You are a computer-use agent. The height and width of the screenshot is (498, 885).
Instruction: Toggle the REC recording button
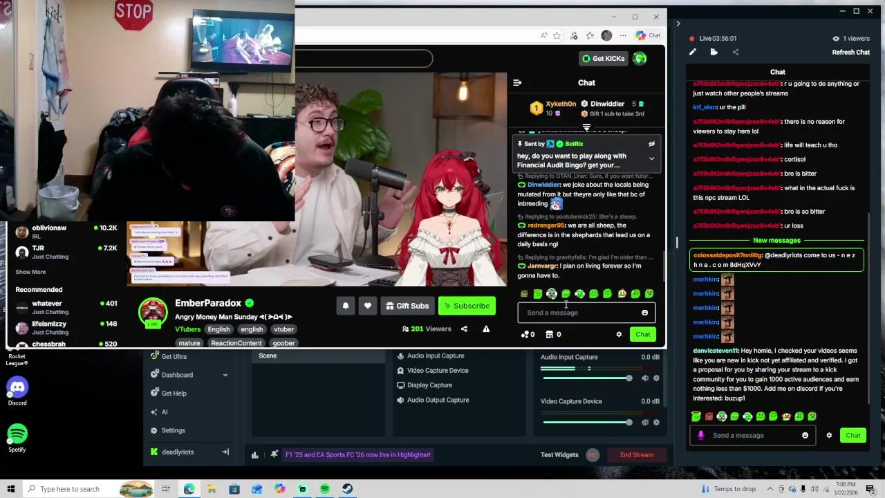pos(592,455)
